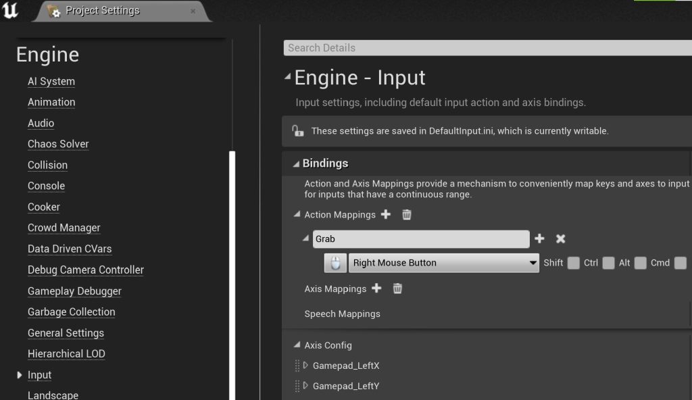Click the lock icon beside DefaultInput.ini notice
This screenshot has height=400, width=692.
pos(297,131)
